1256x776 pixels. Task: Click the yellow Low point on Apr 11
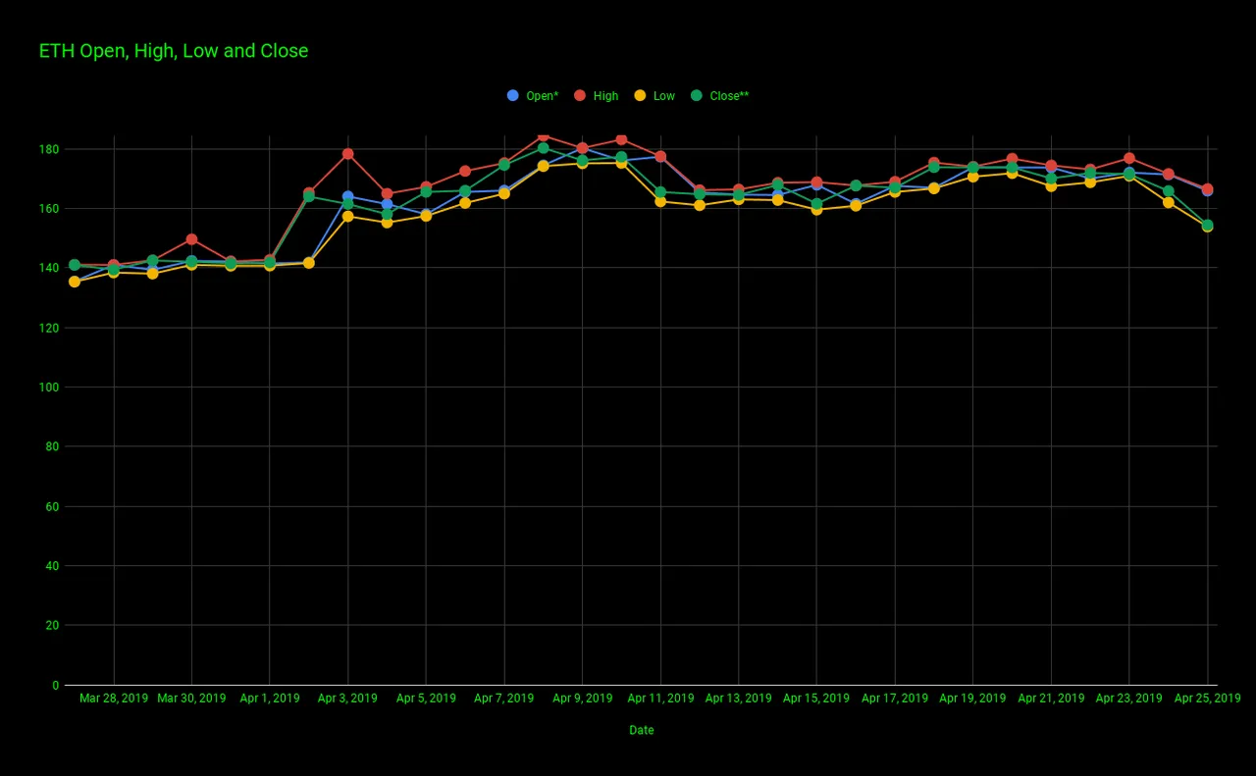pos(660,201)
